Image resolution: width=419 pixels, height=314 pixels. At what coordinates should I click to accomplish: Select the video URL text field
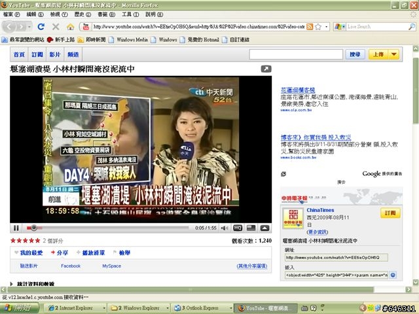click(x=336, y=257)
